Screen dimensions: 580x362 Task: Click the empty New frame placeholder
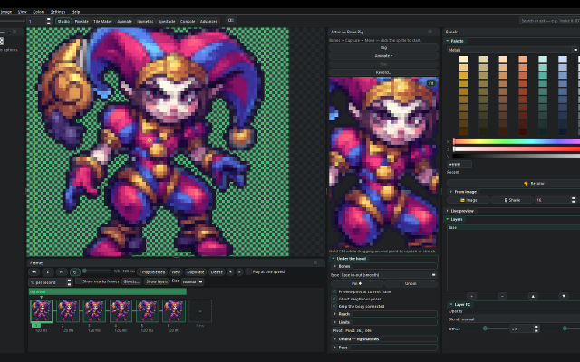pyautogui.click(x=200, y=311)
